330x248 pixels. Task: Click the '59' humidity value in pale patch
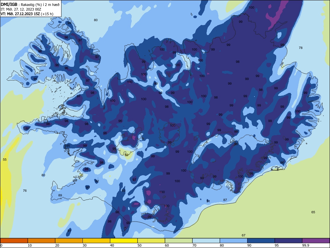coord(126,155)
